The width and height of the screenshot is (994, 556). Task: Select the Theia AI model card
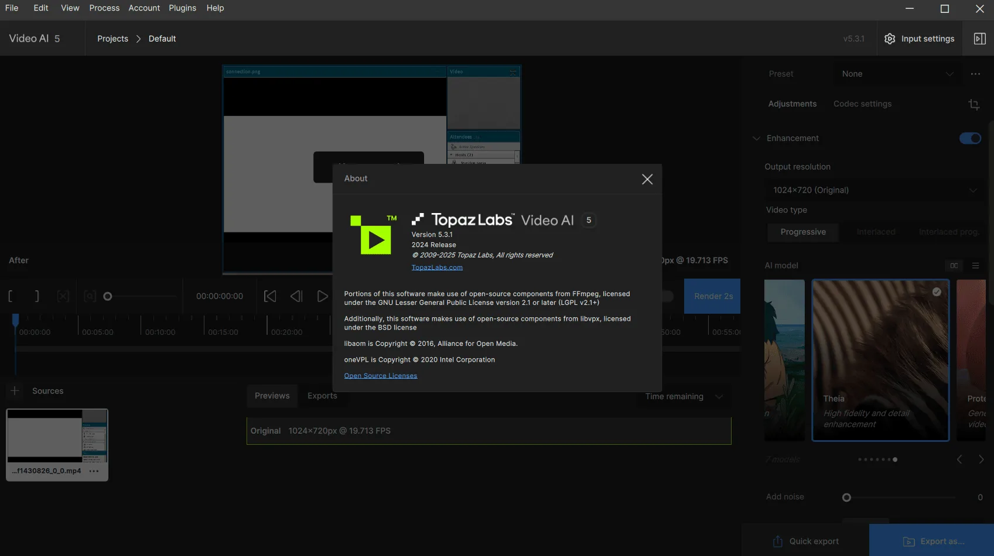(x=880, y=360)
